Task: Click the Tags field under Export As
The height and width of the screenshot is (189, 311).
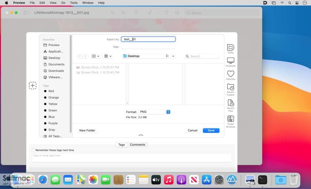Action: click(148, 47)
